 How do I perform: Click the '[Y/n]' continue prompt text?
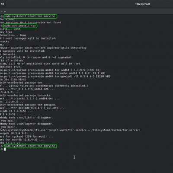pos(18,67)
